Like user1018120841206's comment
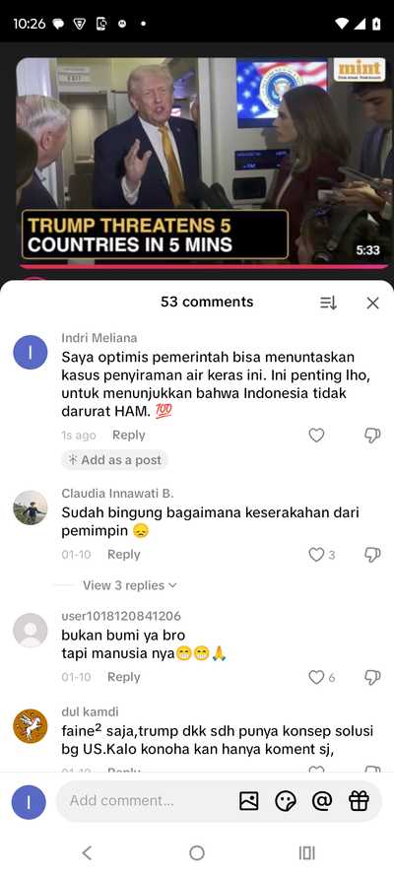Screen dimensions: 394x876 [316, 678]
